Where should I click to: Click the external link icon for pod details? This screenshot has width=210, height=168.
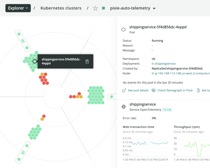point(124,90)
